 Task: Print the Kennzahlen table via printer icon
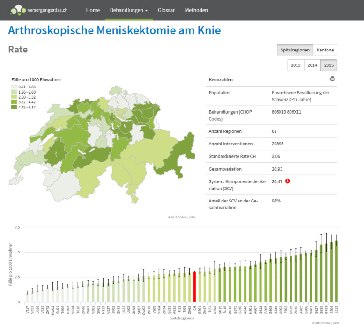[332, 79]
